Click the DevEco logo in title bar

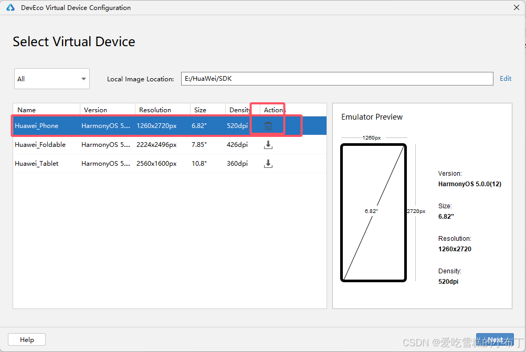tap(10, 7)
